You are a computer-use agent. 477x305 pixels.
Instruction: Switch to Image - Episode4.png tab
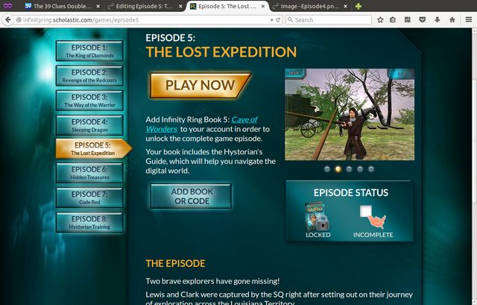click(310, 6)
